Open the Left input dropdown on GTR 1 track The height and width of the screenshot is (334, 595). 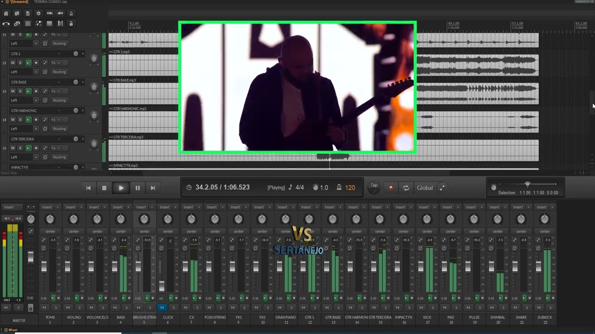[24, 72]
